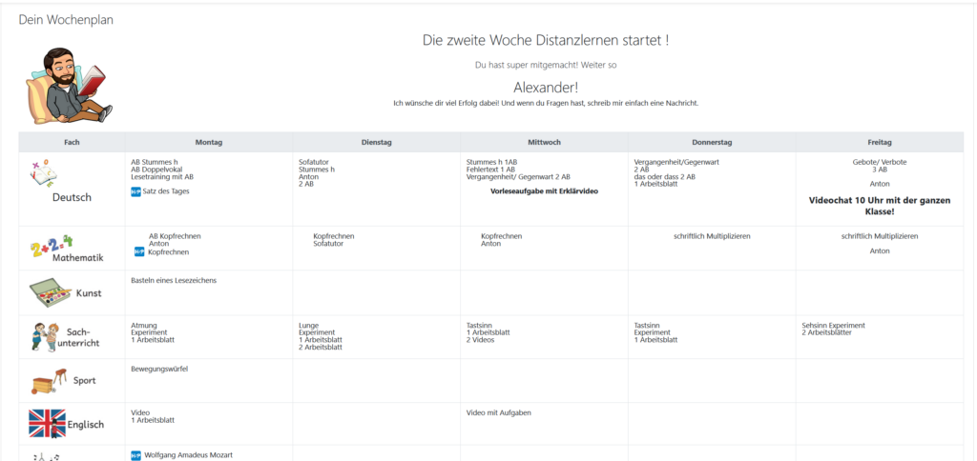Viewport: 977px width, 461px height.
Task: Click the Sachunterricht children icon
Action: [45, 336]
